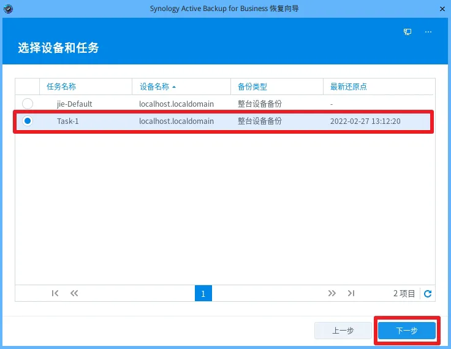Sort by 最新还原点 column header
Screen dimensions: 451x349
click(x=378, y=86)
